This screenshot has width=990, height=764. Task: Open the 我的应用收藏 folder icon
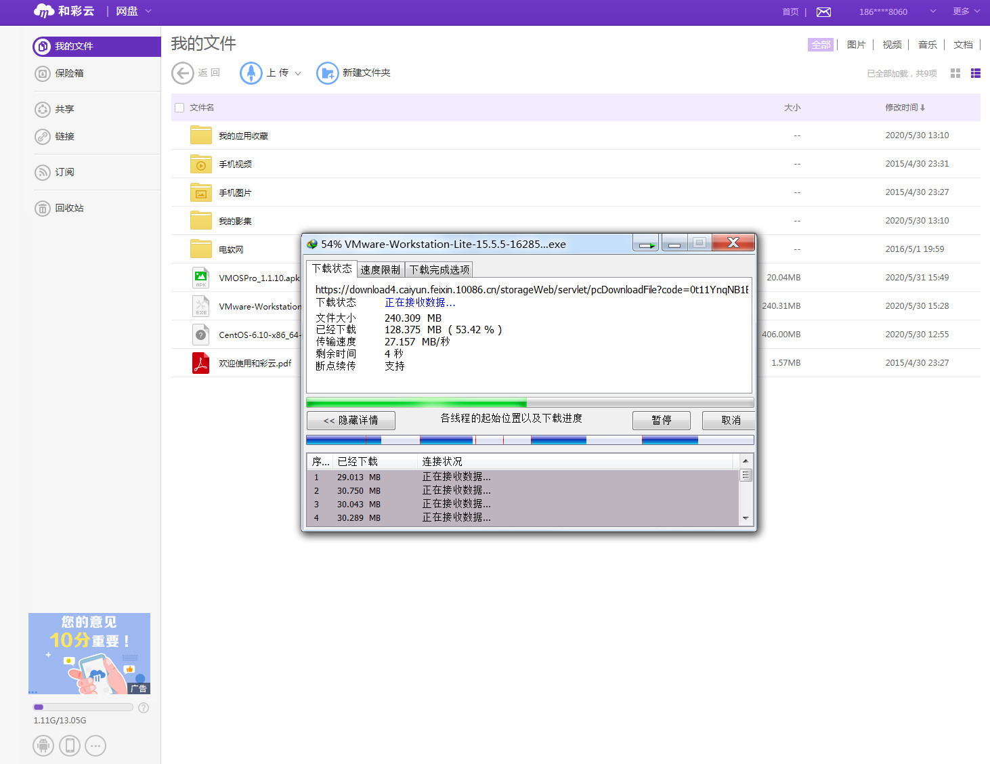click(201, 135)
